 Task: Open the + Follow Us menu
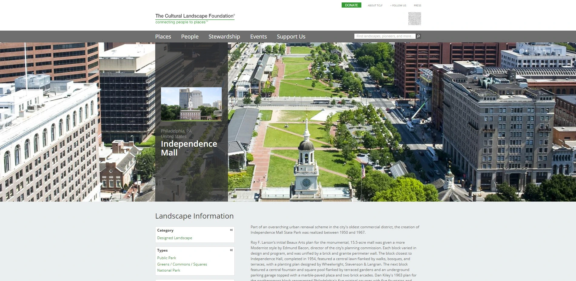point(398,5)
